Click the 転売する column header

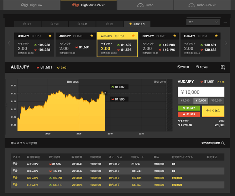point(212,157)
